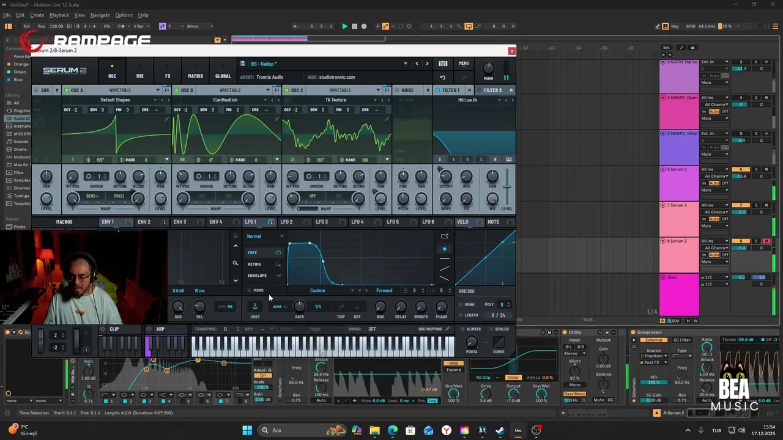Open the Serum preset browser icon
Viewport: 783px width, 440px height.
[x=443, y=64]
